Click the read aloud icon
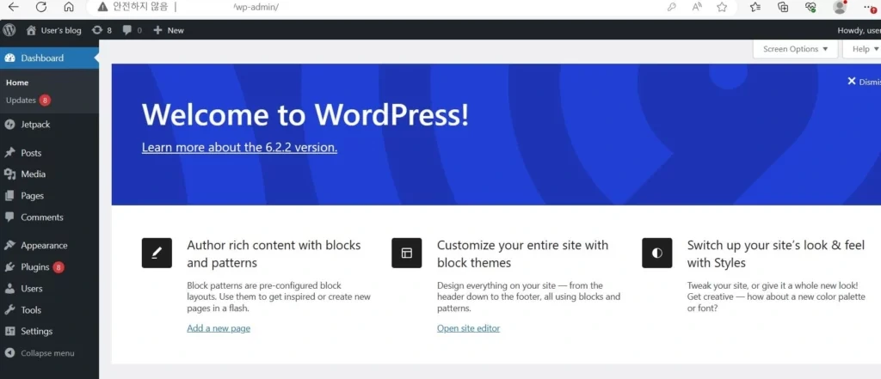 697,7
